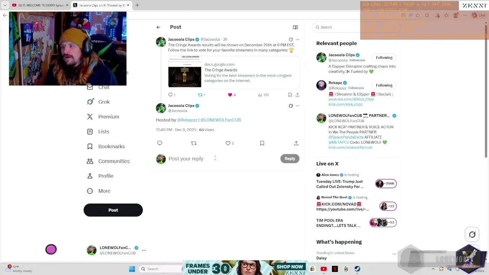Click Zenni ad Shop Now button
489x275 pixels.
tap(290, 267)
